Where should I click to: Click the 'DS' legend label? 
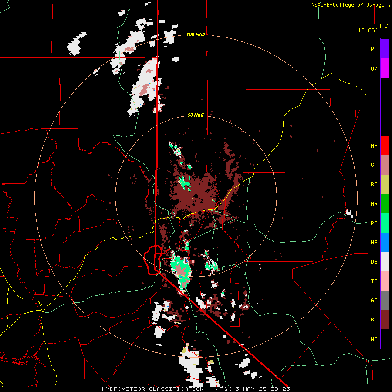pos(374,262)
